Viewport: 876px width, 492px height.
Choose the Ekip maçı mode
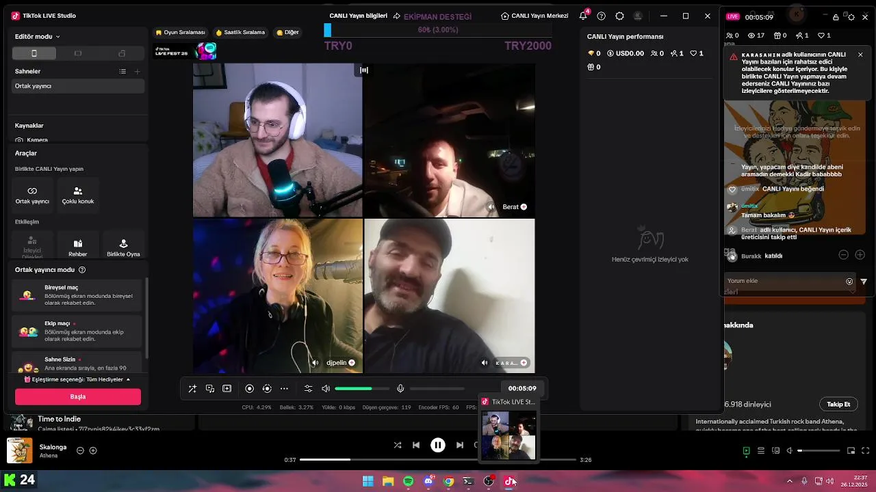[x=78, y=331]
